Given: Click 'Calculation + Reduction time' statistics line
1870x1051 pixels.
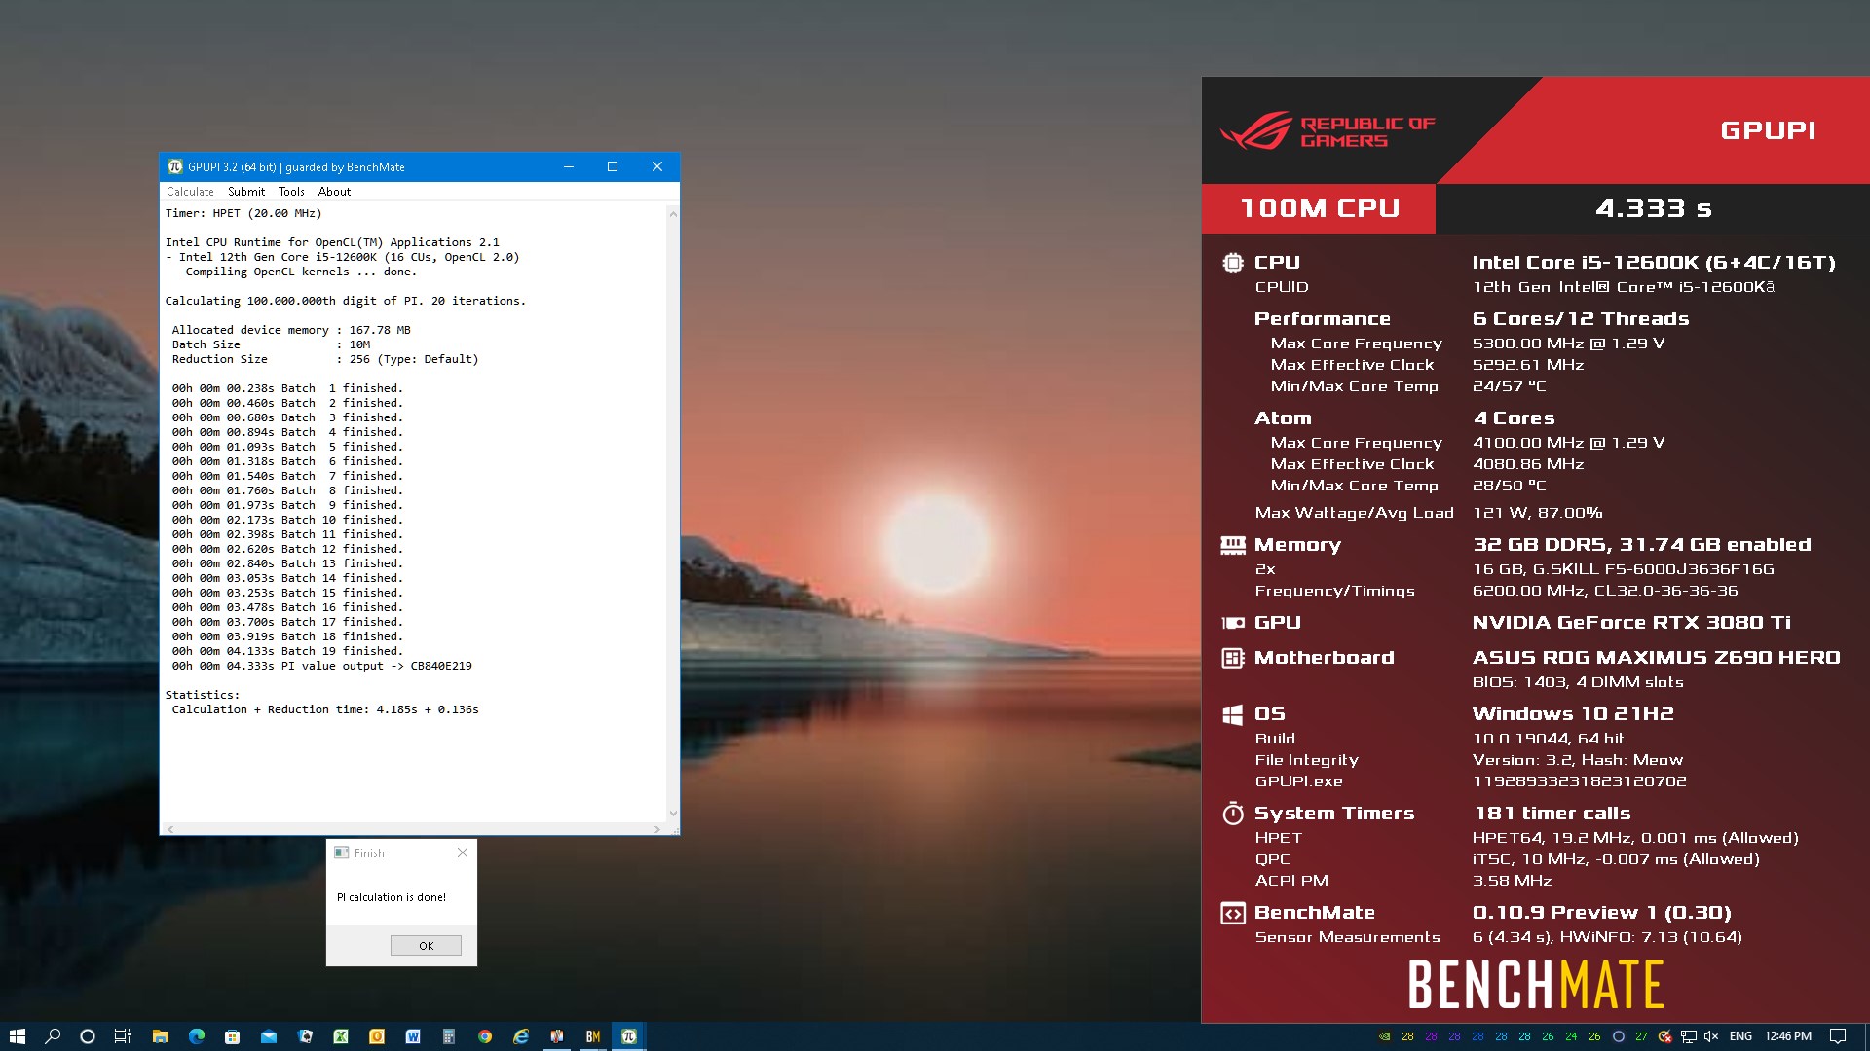Looking at the screenshot, I should click(325, 709).
